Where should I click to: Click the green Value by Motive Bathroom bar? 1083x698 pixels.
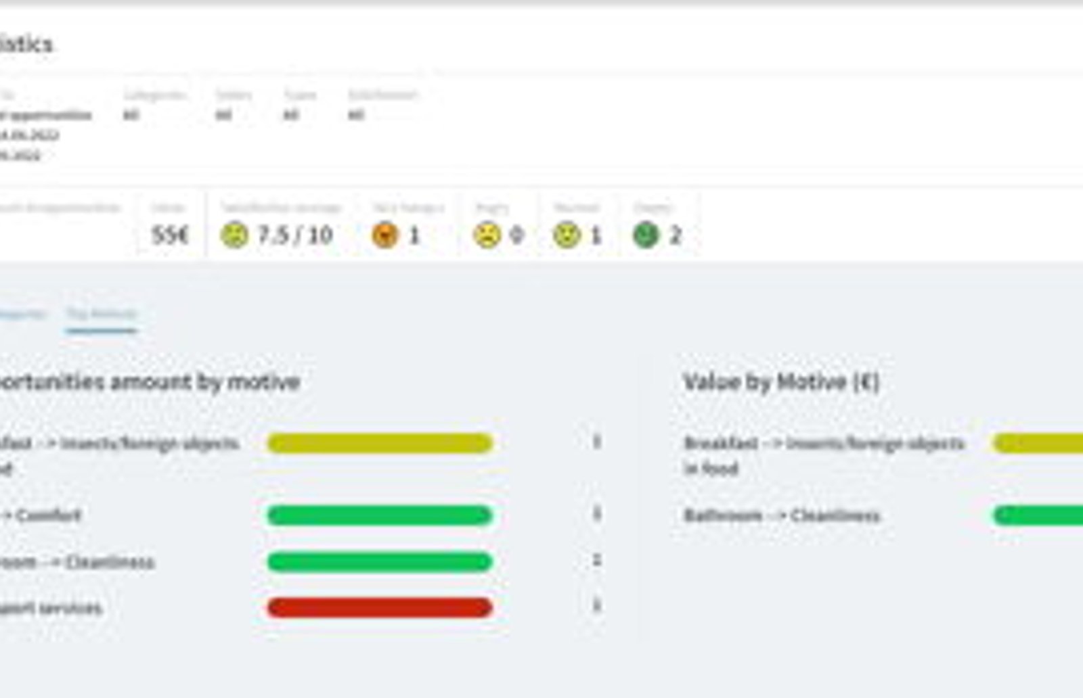click(x=1038, y=515)
